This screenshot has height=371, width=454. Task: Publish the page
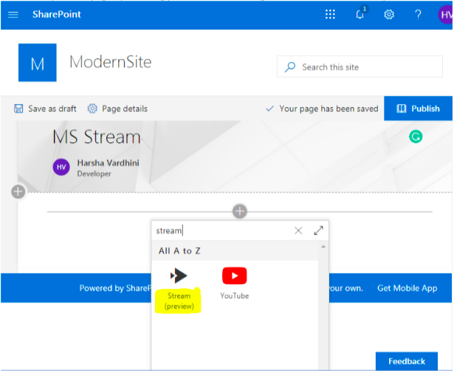[418, 108]
